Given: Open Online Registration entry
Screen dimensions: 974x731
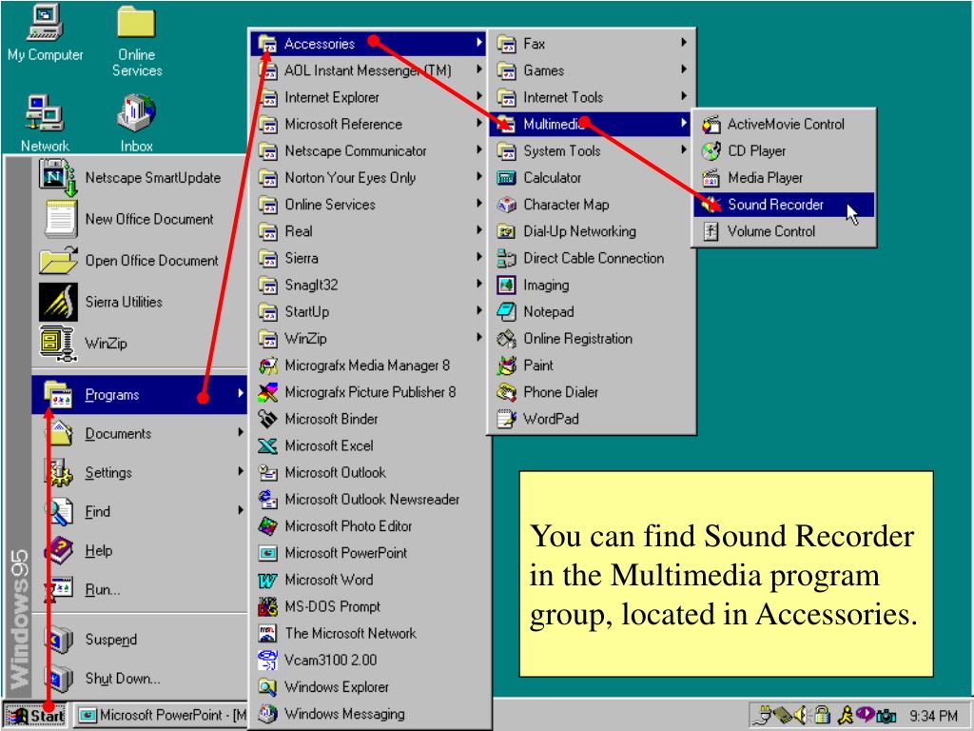Looking at the screenshot, I should 590,338.
